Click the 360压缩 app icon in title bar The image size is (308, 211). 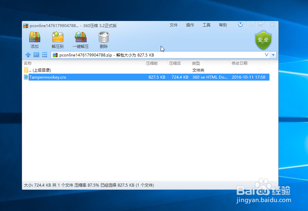click(x=26, y=25)
